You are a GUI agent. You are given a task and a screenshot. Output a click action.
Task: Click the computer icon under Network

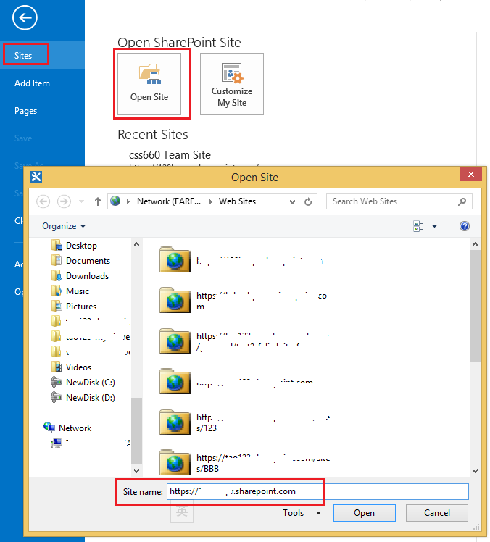tap(57, 443)
